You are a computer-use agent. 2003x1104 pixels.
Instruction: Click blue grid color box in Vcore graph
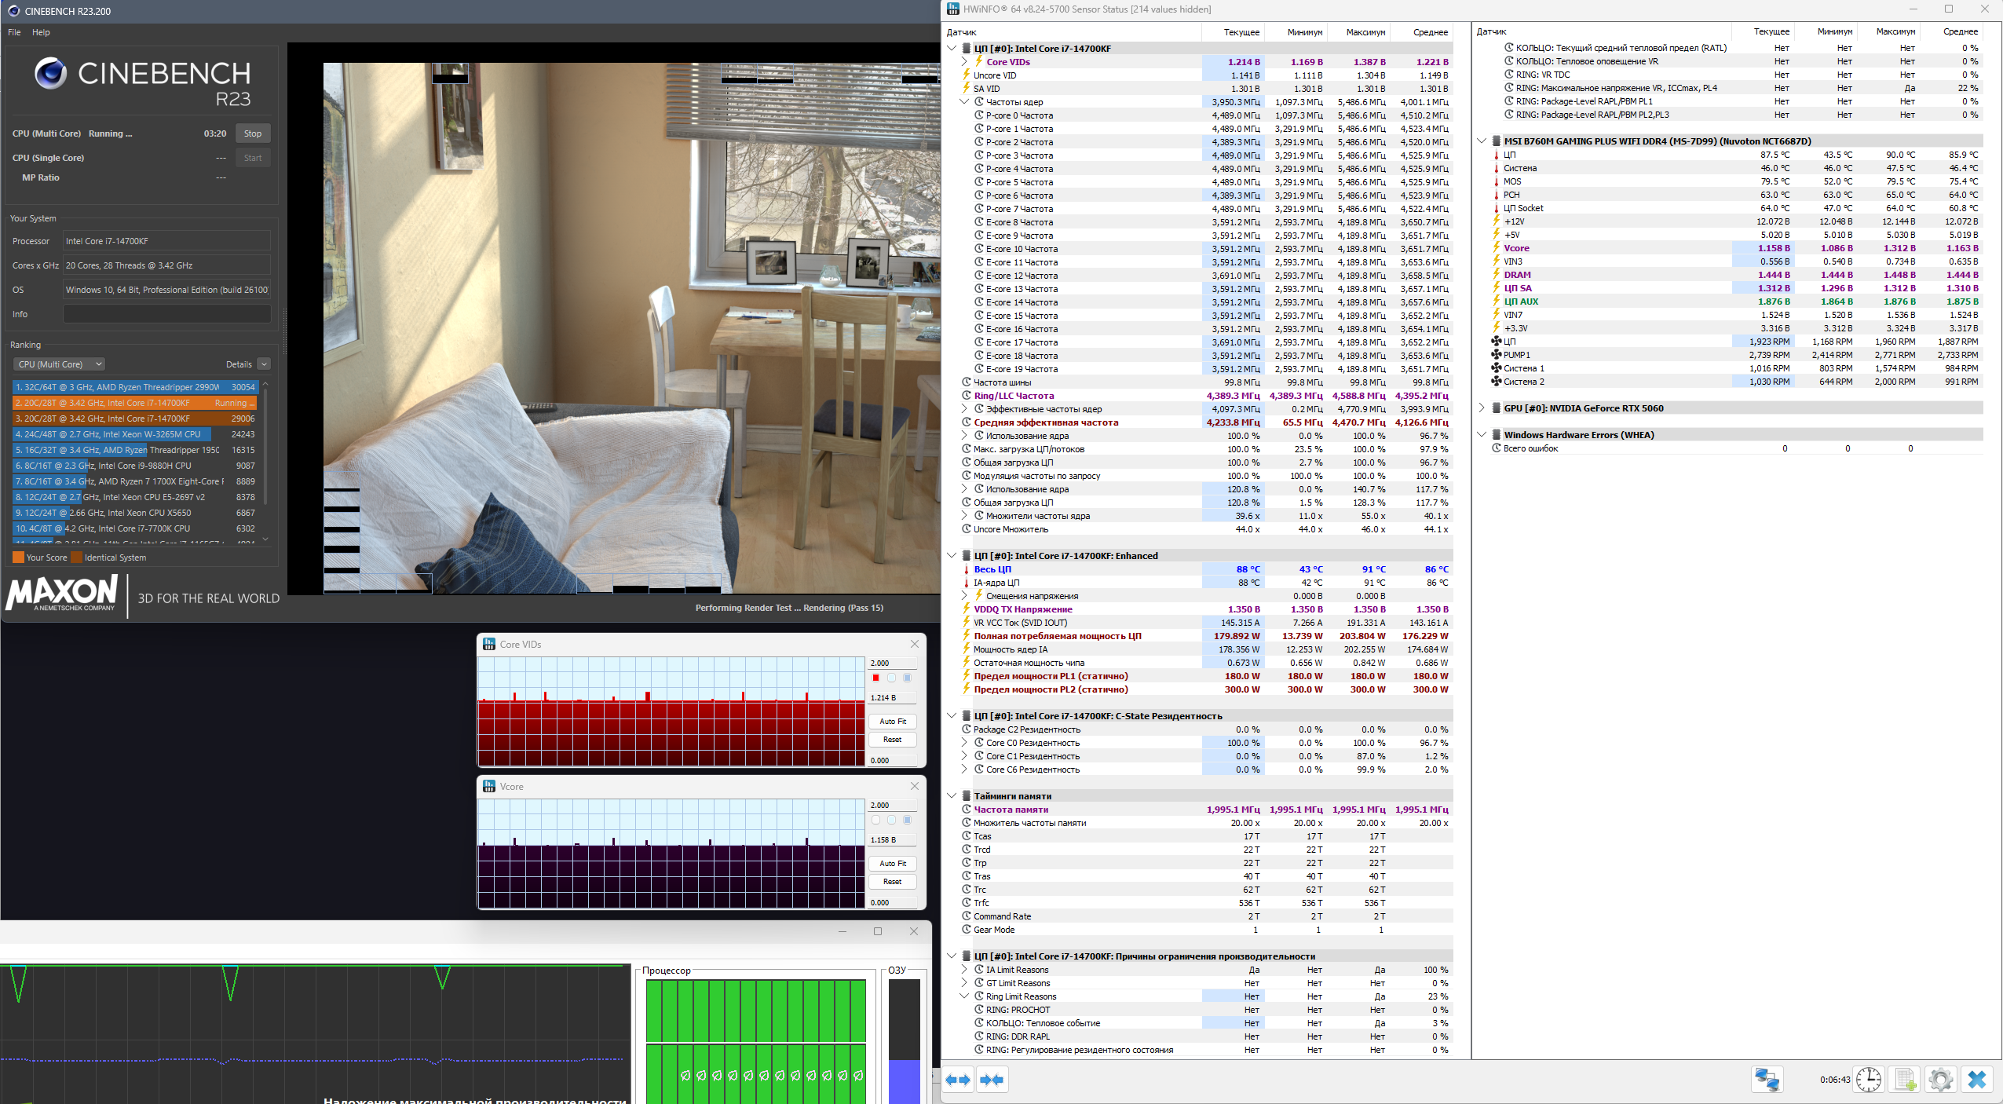[907, 820]
